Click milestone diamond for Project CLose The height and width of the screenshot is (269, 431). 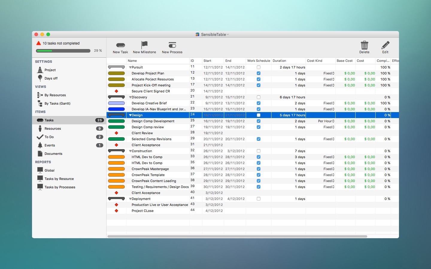tap(116, 211)
